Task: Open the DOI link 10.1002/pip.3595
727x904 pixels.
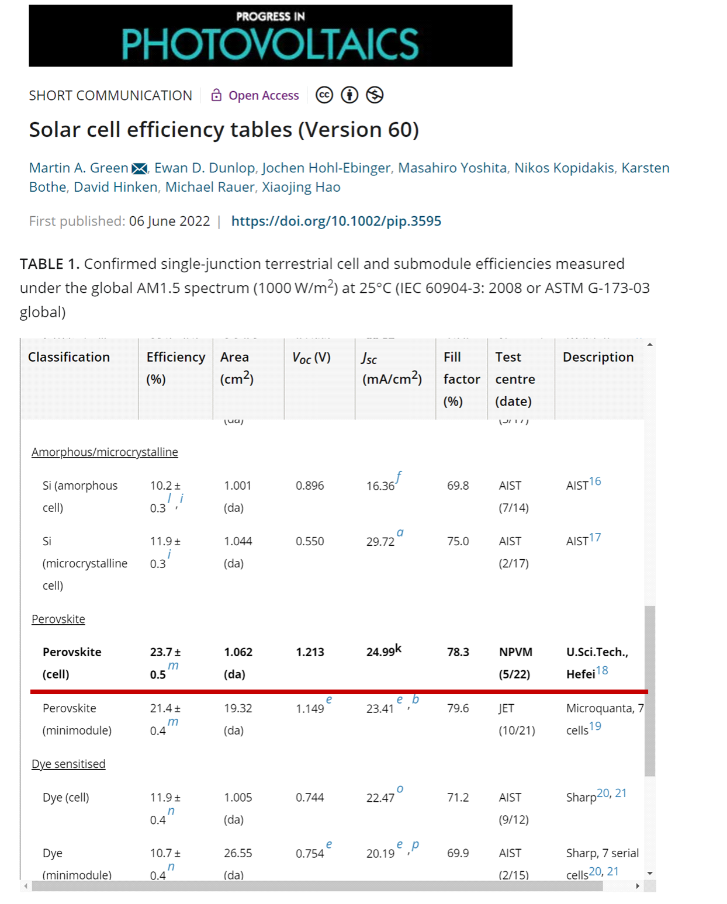Action: (x=336, y=221)
